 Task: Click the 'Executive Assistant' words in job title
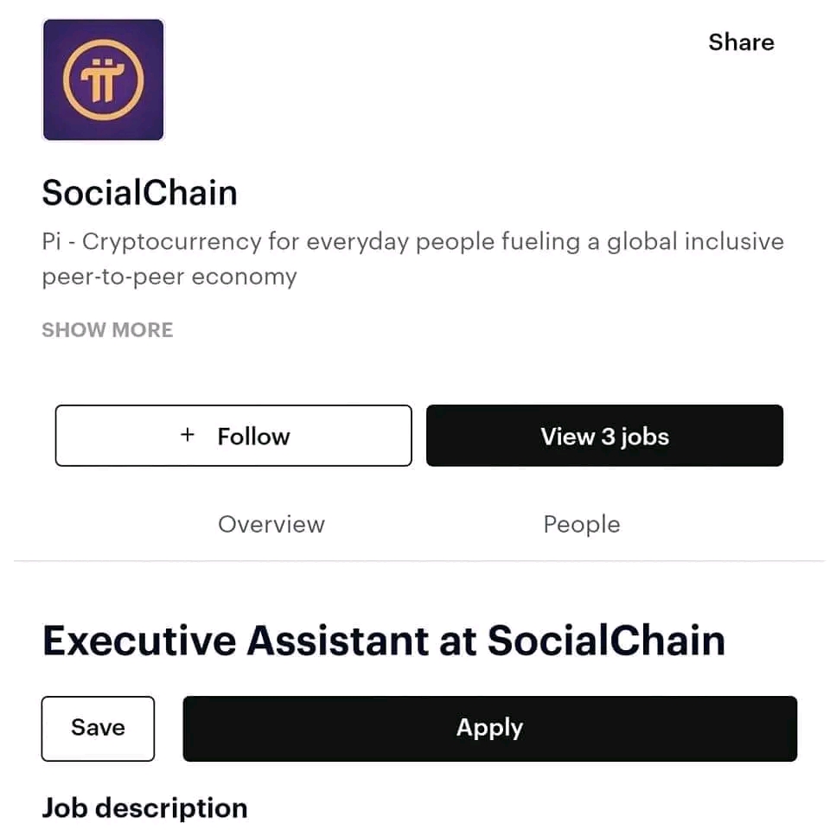(235, 641)
